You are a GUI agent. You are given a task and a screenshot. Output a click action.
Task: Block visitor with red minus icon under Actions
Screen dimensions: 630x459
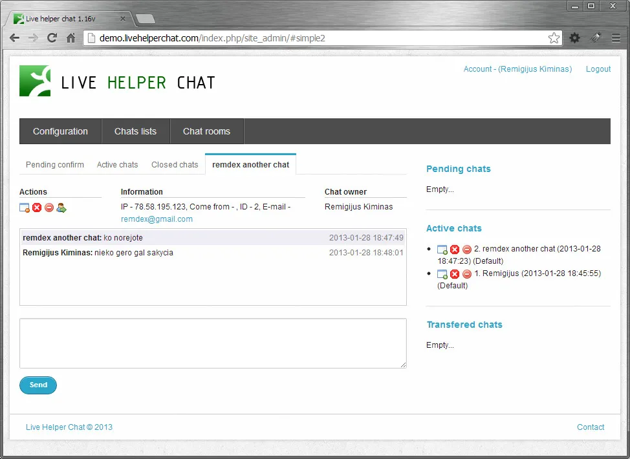pos(48,208)
